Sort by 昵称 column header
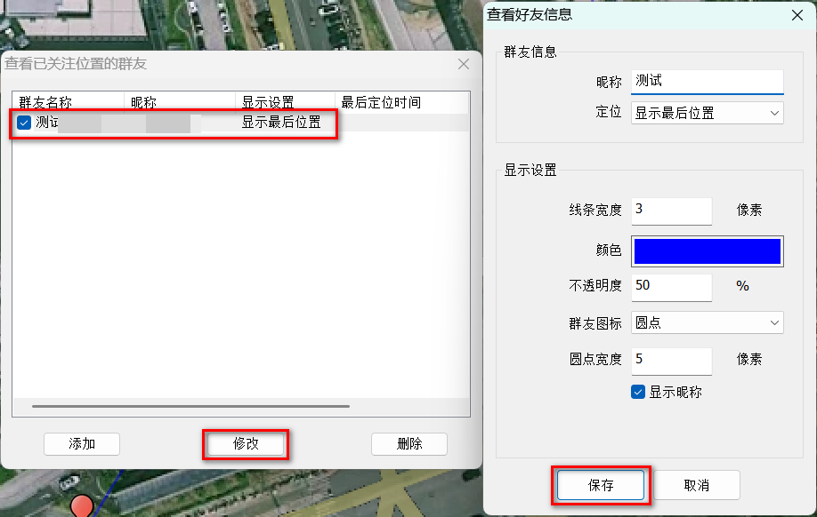Viewport: 817px width, 517px height. [180, 102]
